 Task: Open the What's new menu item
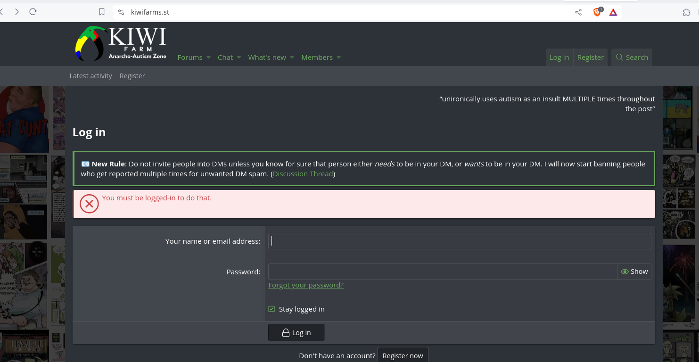(267, 58)
